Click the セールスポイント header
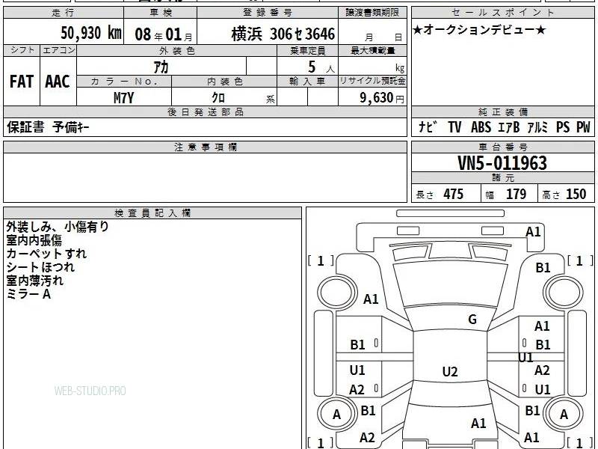This screenshot has width=598, height=449. [x=502, y=13]
